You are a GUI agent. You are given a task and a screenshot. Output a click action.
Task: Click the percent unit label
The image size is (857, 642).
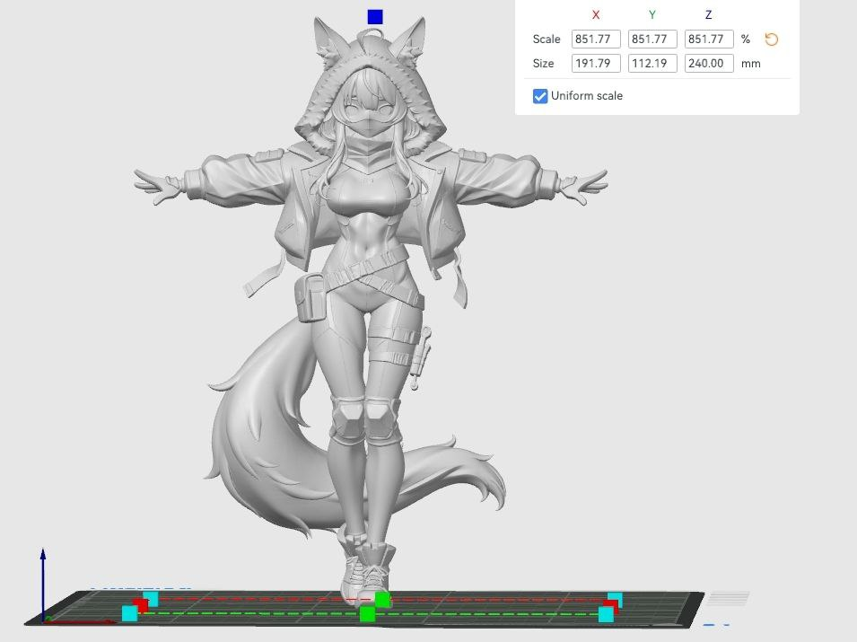(x=746, y=40)
